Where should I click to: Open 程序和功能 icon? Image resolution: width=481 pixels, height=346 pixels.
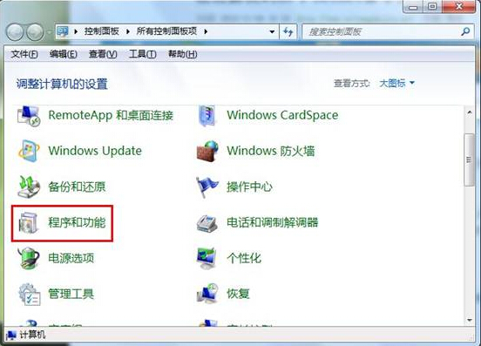29,222
